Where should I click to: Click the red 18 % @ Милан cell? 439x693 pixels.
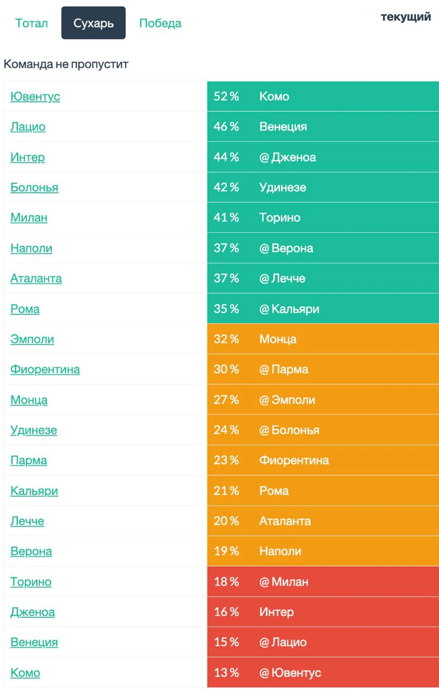coord(323,582)
